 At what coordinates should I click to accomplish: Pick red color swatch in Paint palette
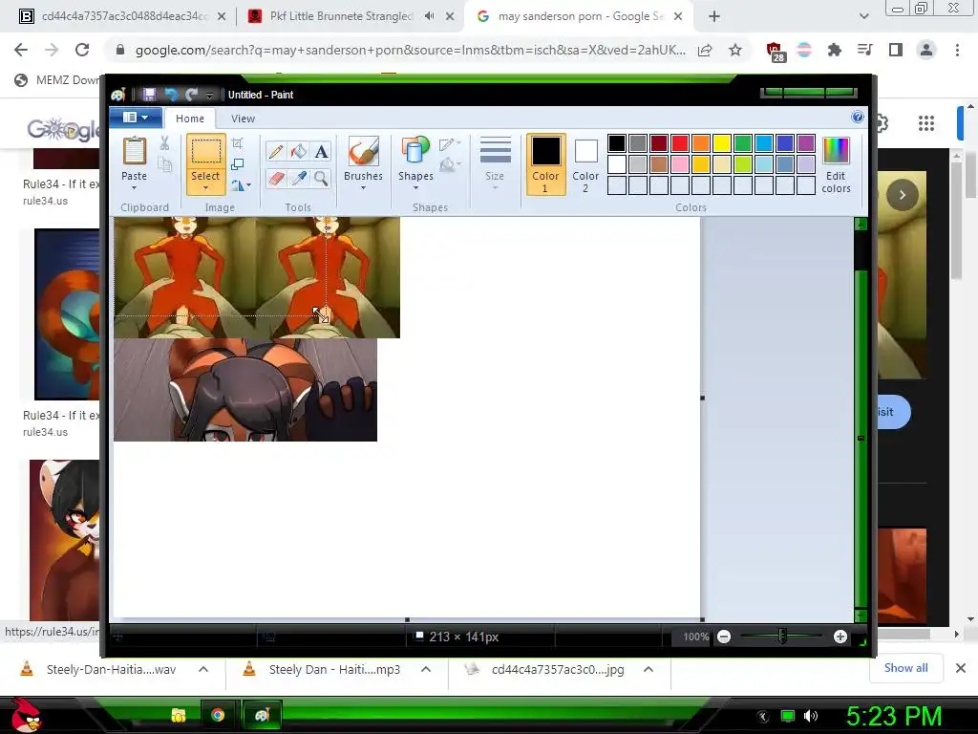tap(679, 143)
